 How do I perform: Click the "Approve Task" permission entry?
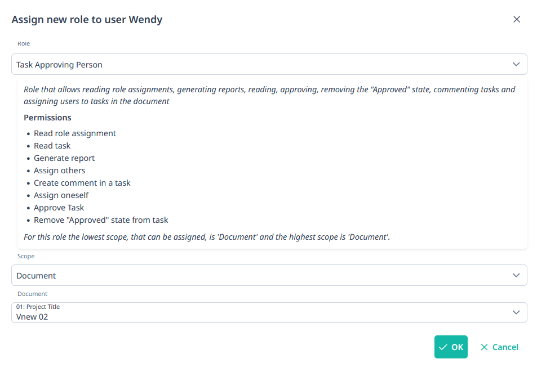(59, 208)
